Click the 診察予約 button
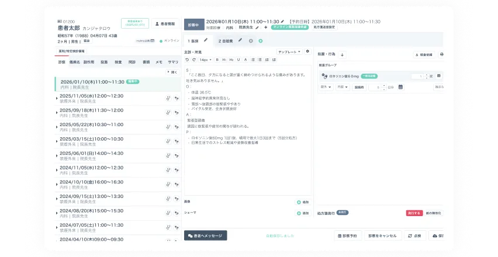This screenshot has height=257, width=498. pyautogui.click(x=347, y=236)
